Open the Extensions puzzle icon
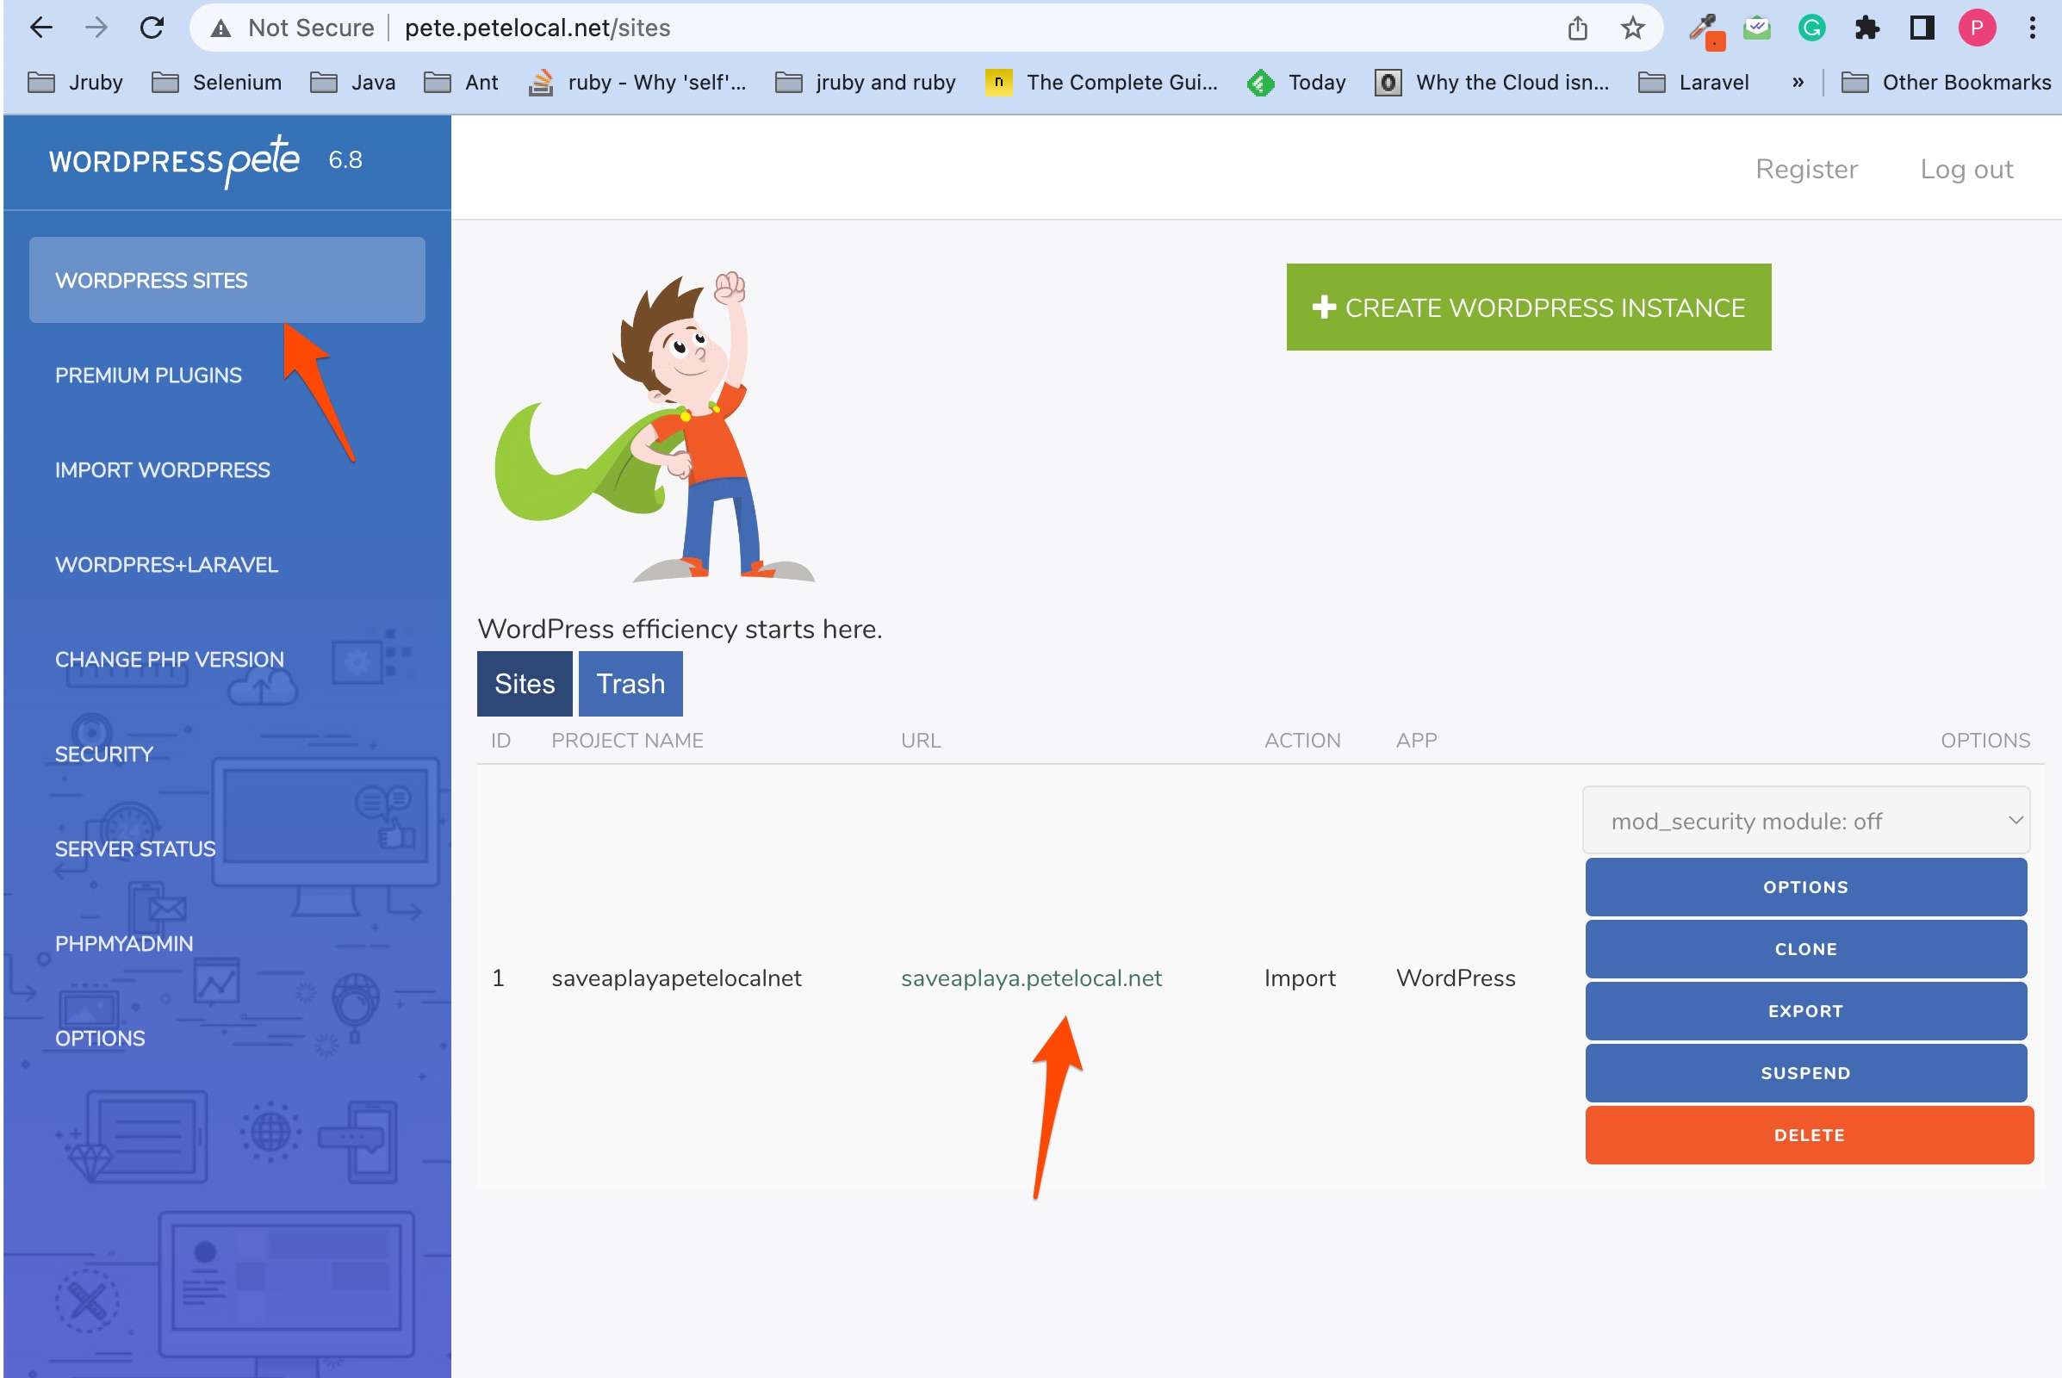 click(x=1866, y=28)
